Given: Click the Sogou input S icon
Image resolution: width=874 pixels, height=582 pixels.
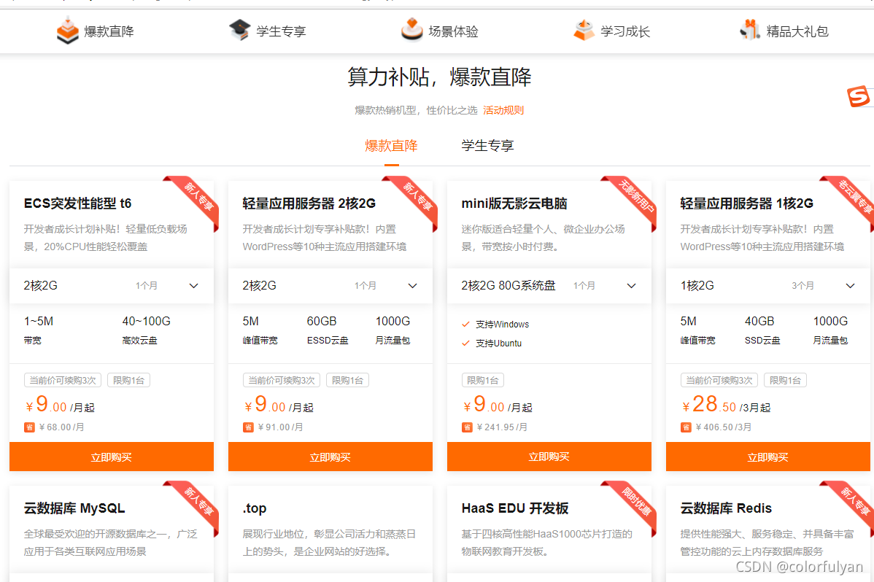Looking at the screenshot, I should click(x=858, y=96).
